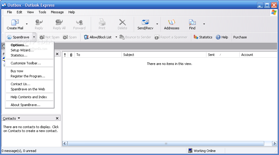Viewport: 279px width, 155px height.
Task: Click the Windows logo throbber
Action: 274,12
